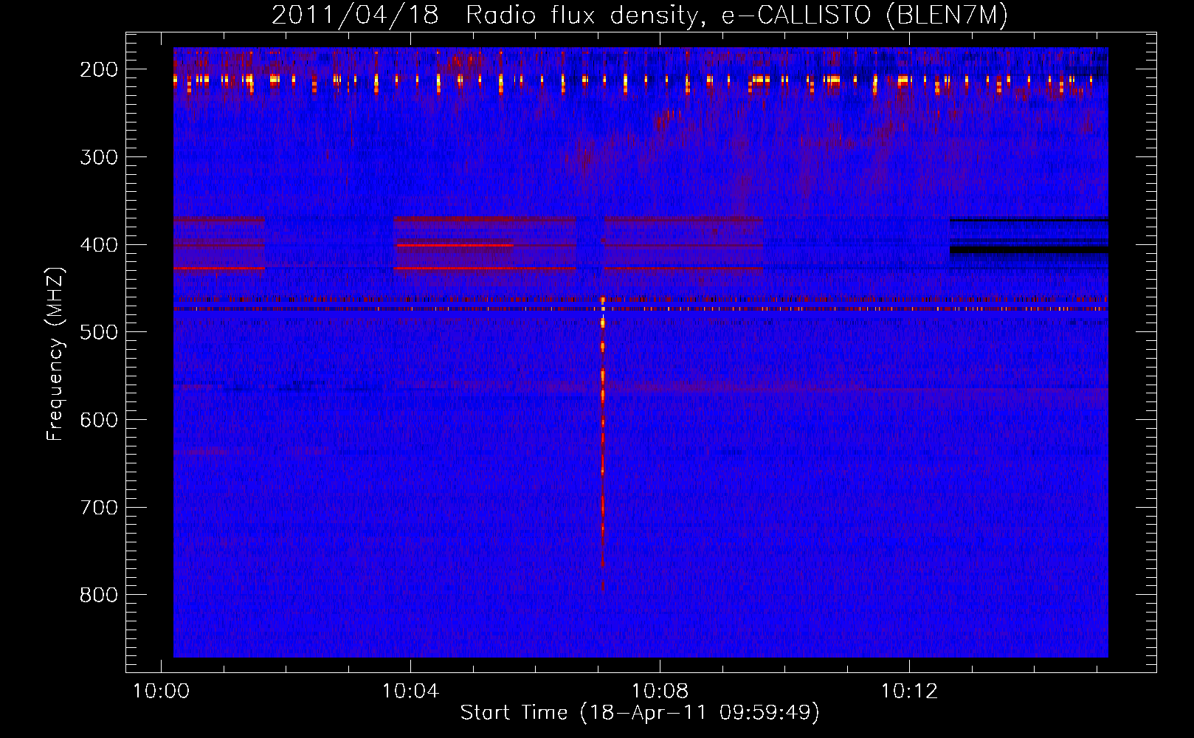The width and height of the screenshot is (1194, 738).
Task: Click the 'Start Time (18-Apr-11 09:59:49)' axis label
Action: point(640,712)
